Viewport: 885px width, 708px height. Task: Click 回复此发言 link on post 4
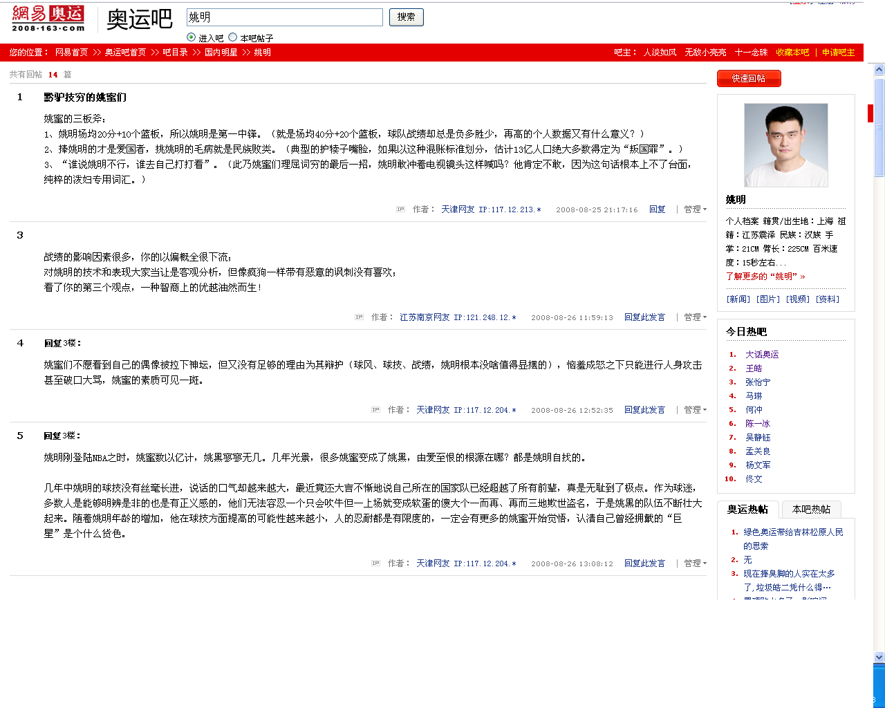tap(644, 410)
